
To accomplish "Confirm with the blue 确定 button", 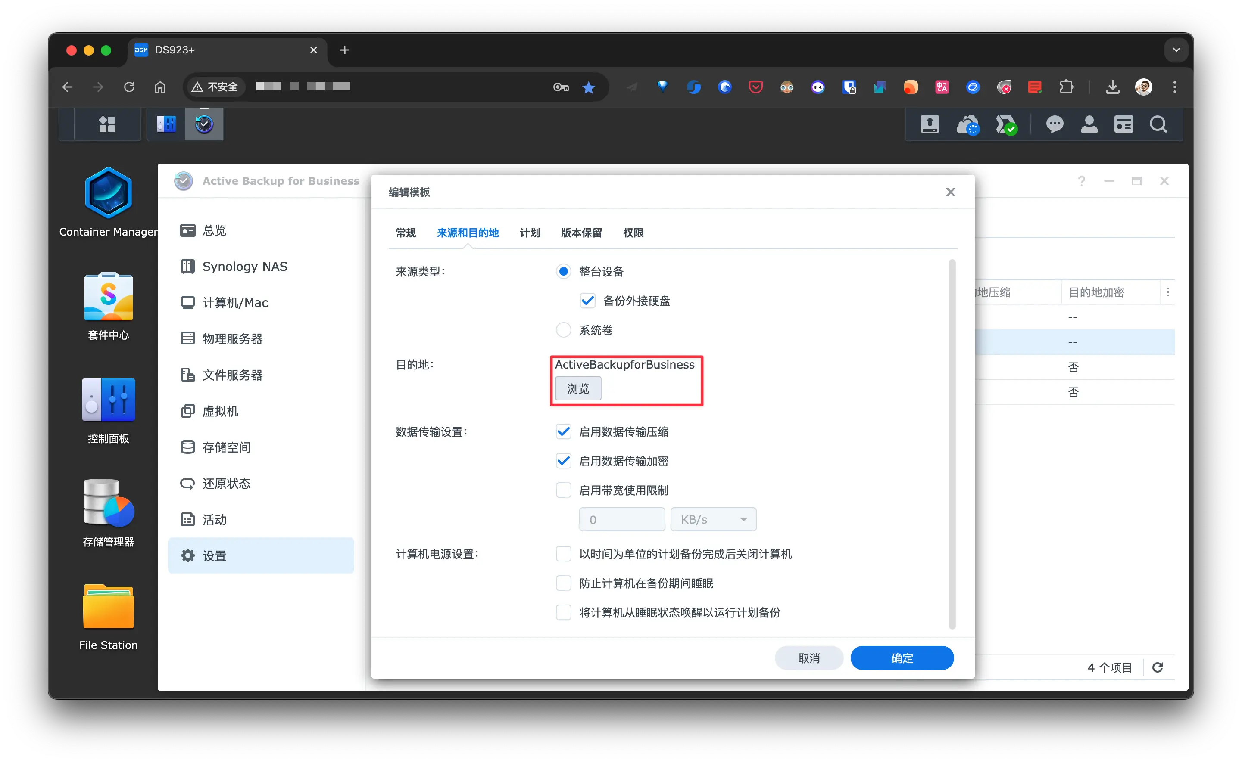I will [902, 658].
